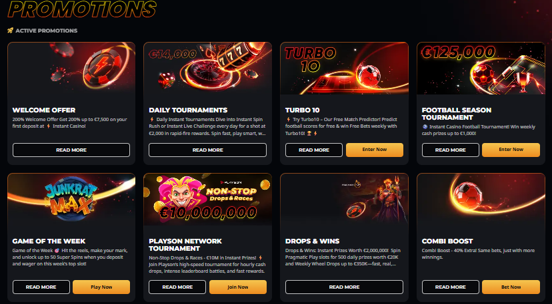Click the Drops & Wins character image

click(344, 199)
